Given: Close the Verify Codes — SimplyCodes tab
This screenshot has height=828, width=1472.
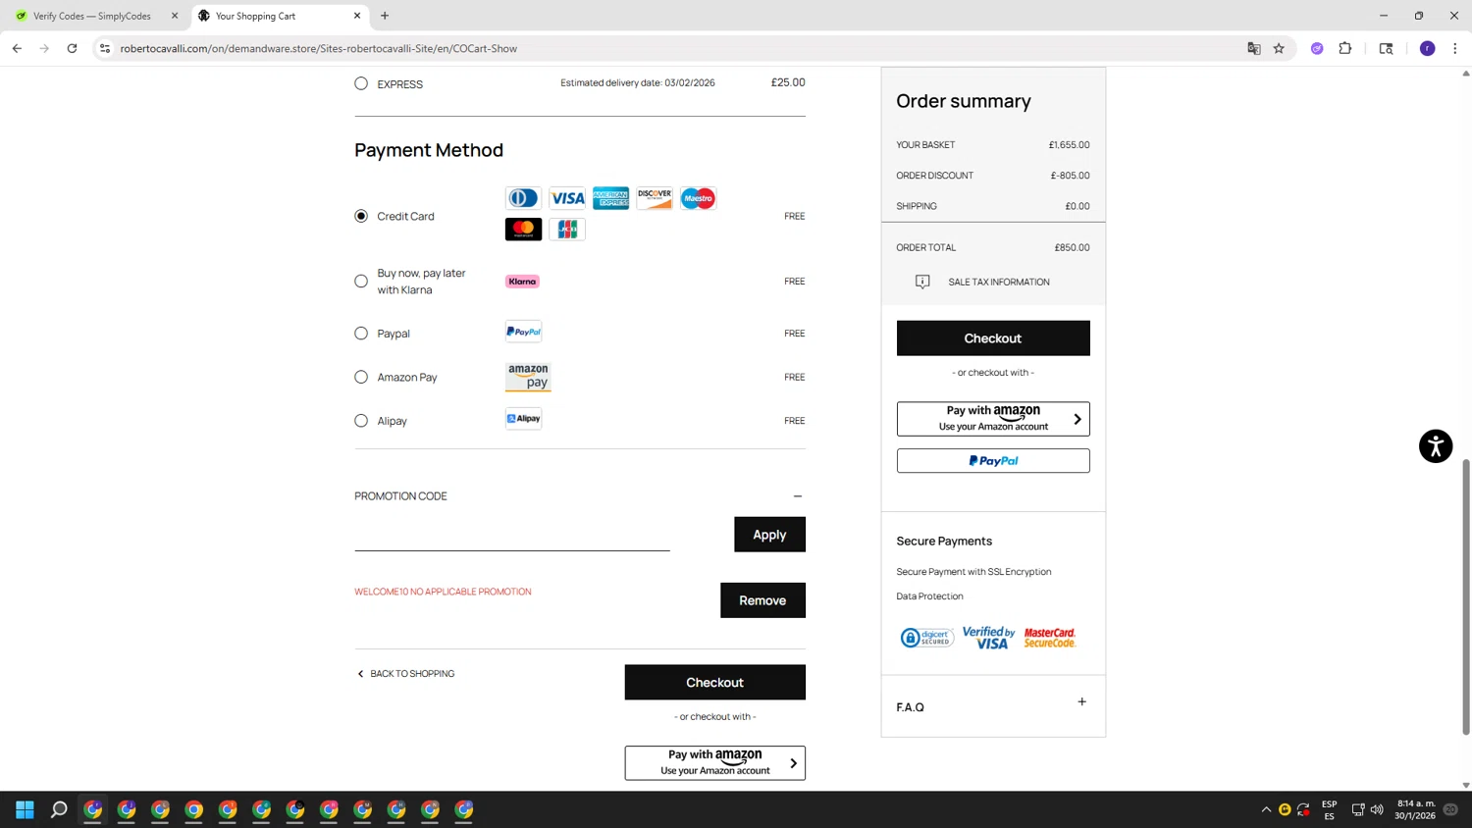Looking at the screenshot, I should click(175, 16).
